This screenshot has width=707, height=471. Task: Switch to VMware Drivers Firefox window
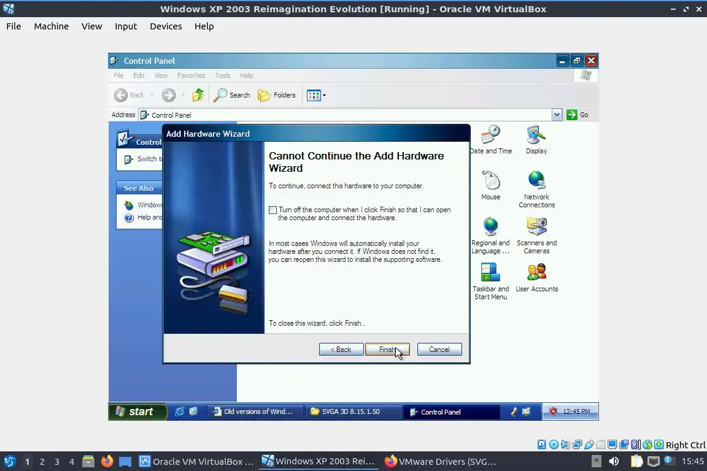(441, 462)
